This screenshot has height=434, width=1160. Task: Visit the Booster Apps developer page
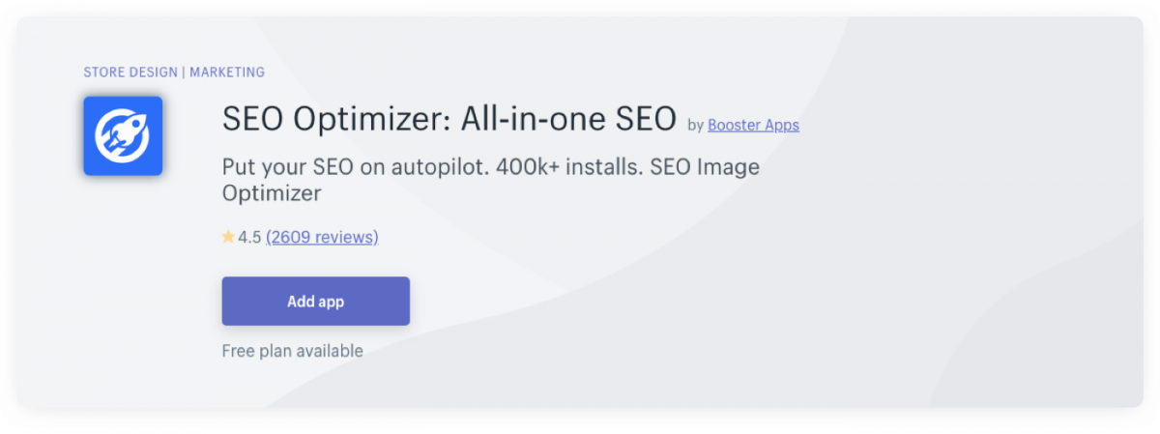click(x=753, y=125)
